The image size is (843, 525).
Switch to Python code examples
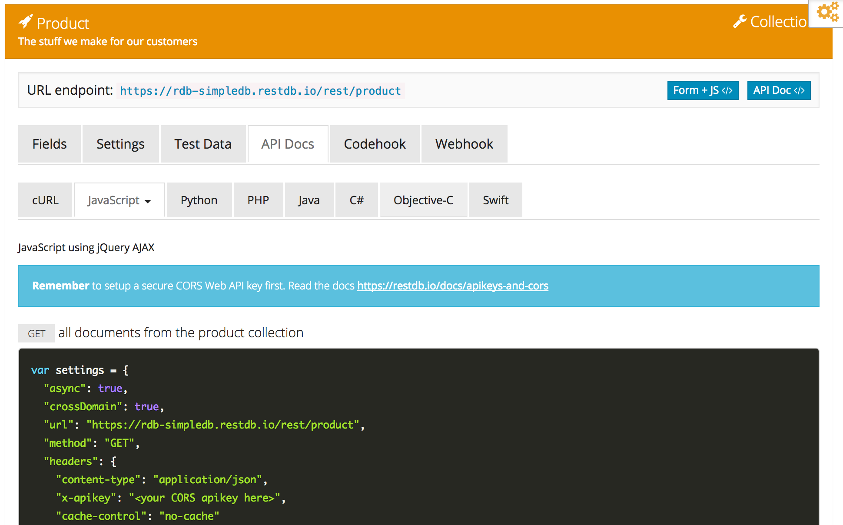point(199,200)
